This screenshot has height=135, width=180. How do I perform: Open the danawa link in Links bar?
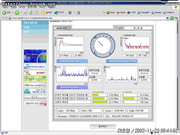156,13
